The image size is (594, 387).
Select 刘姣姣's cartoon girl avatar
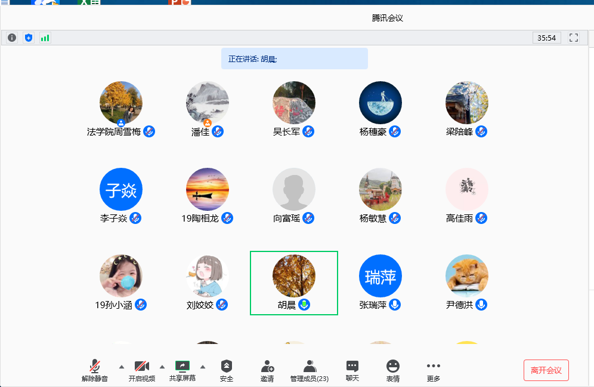[x=208, y=276]
